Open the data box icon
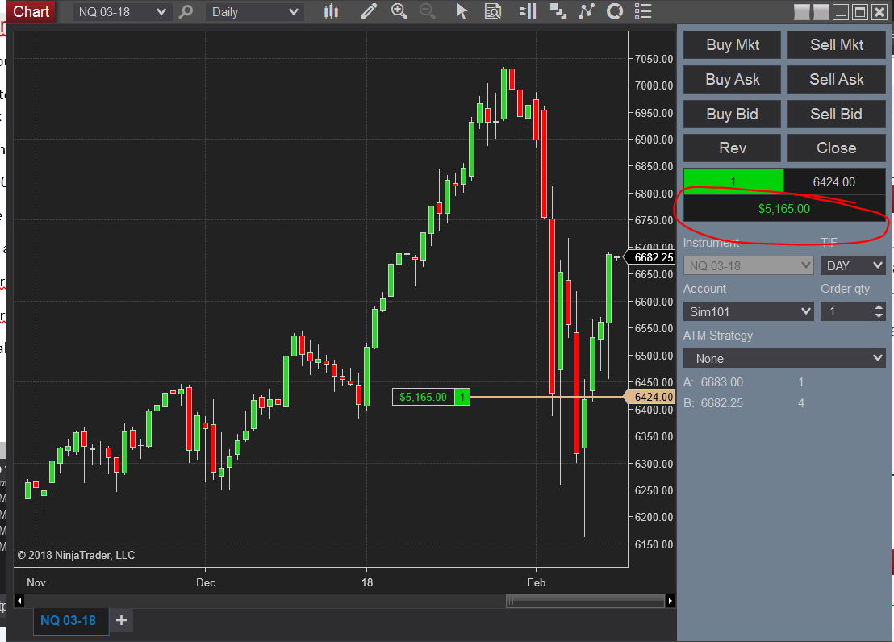Viewport: 894px width, 642px height. coord(493,11)
